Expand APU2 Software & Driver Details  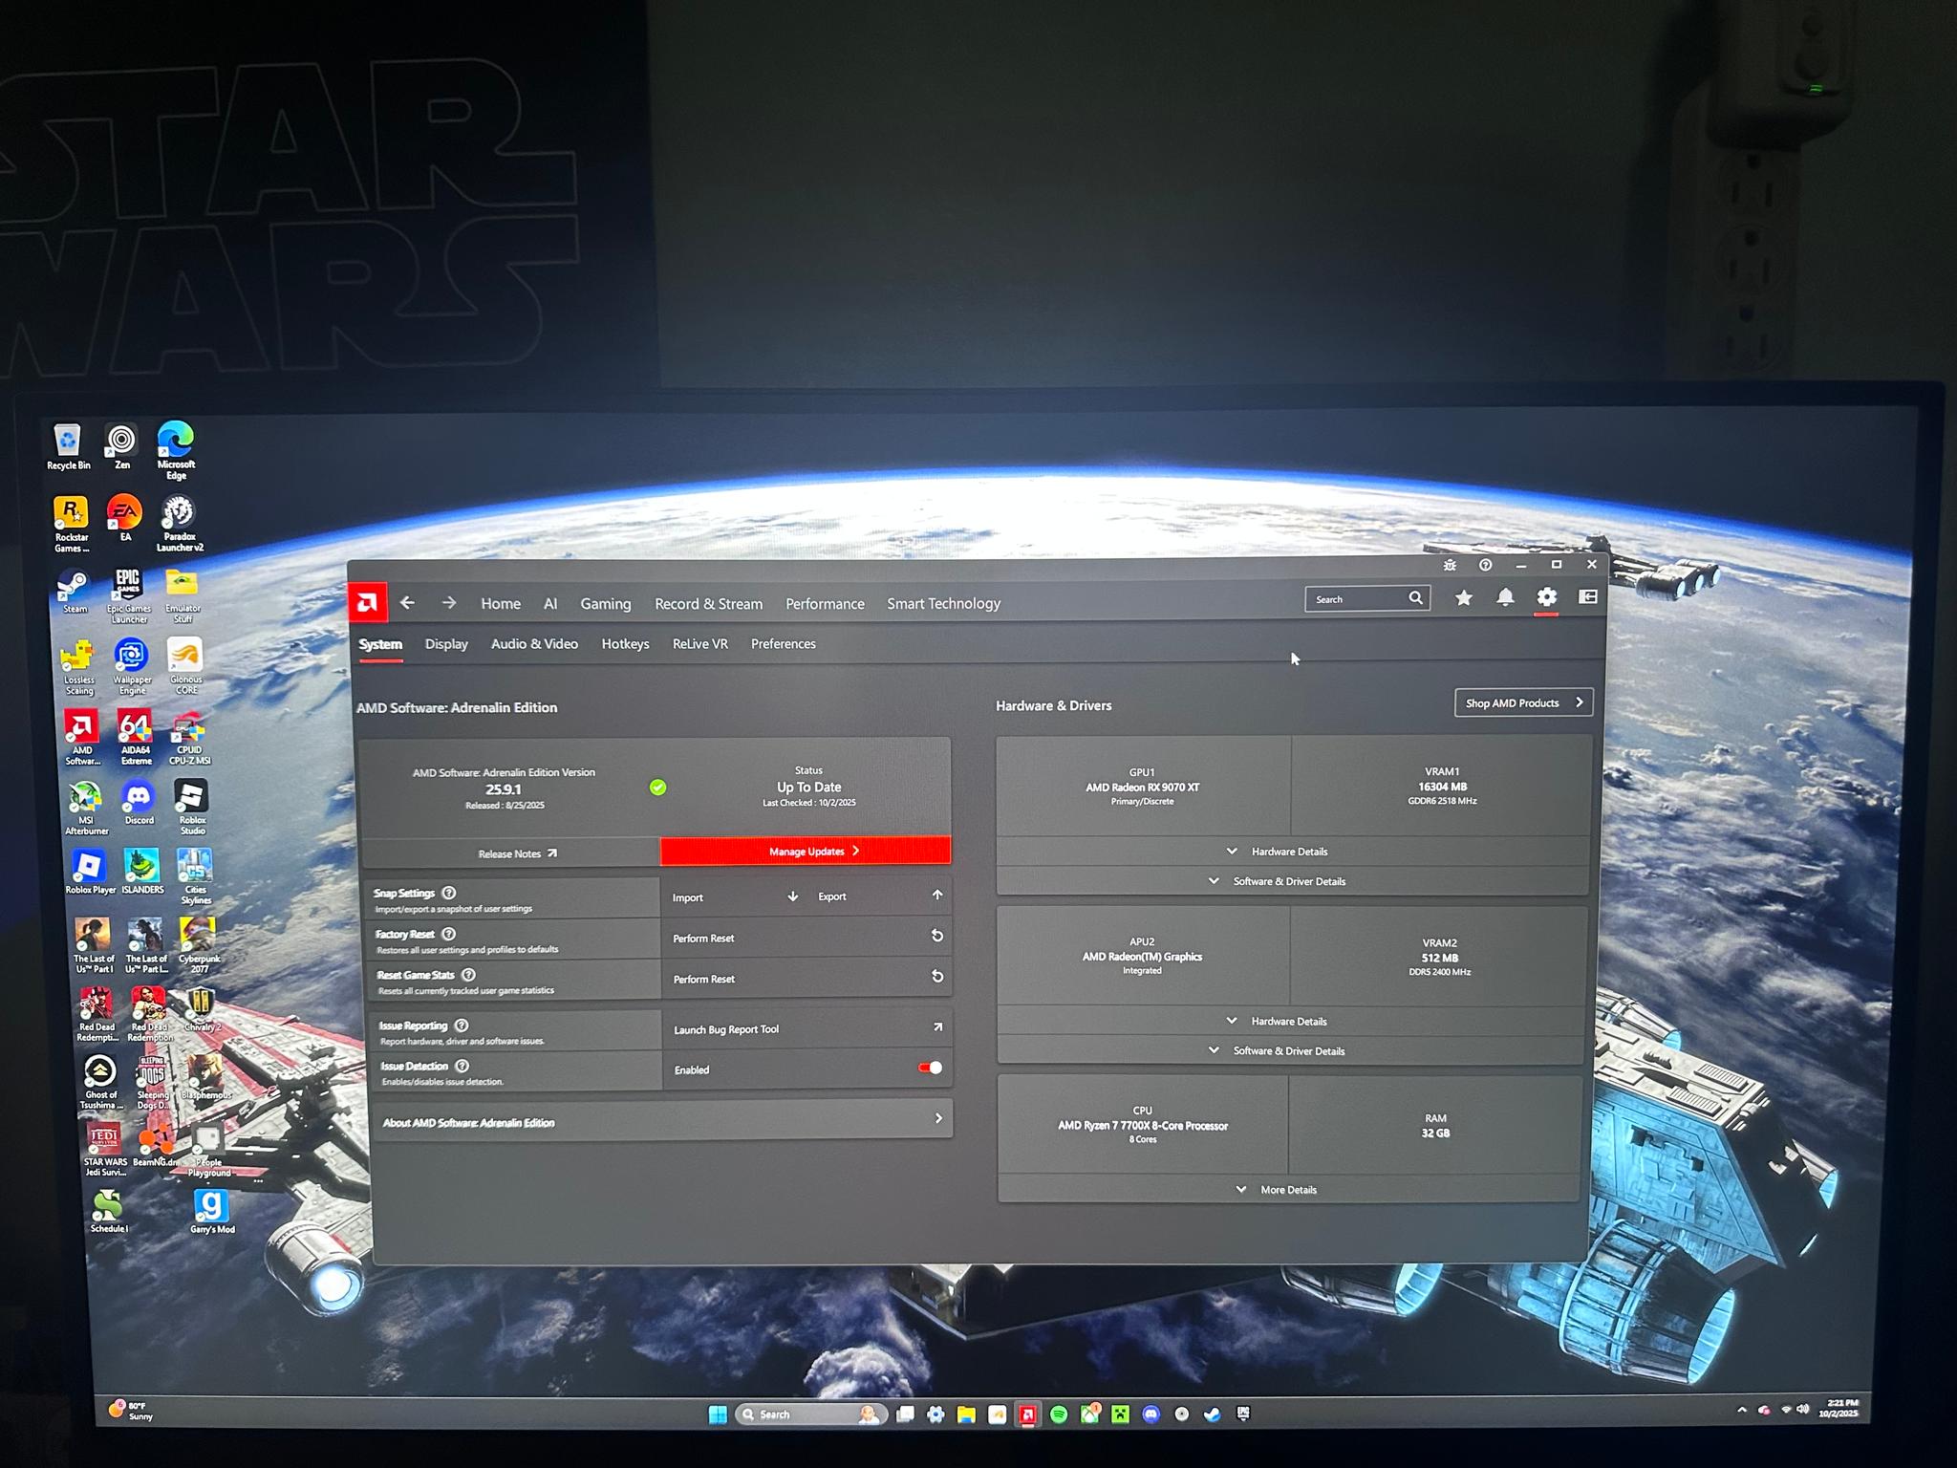click(x=1291, y=1050)
